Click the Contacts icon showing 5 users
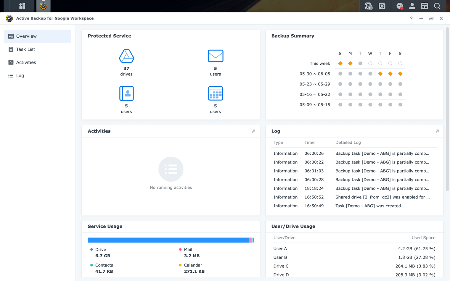450x281 pixels. [126, 93]
